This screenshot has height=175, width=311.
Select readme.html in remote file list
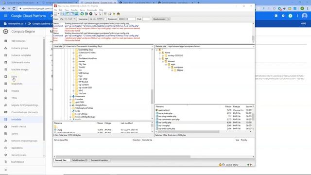click(164, 110)
